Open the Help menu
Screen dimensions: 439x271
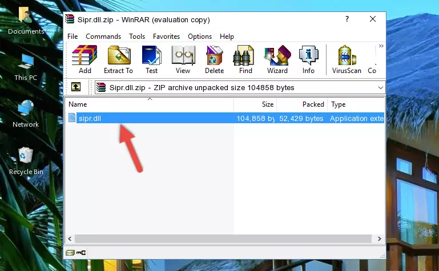tap(227, 37)
